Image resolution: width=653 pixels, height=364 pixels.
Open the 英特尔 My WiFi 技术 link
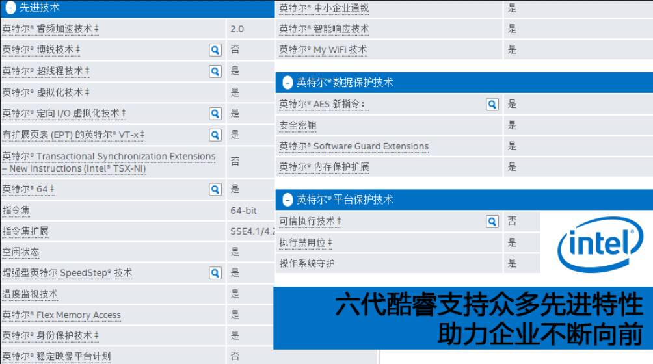pos(323,50)
